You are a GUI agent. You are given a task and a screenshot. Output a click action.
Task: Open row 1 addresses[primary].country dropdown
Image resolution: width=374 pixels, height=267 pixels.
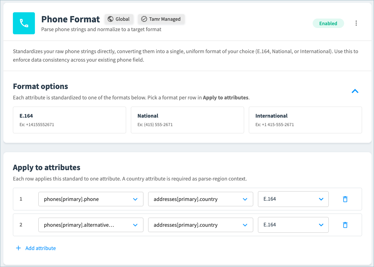[x=201, y=199]
